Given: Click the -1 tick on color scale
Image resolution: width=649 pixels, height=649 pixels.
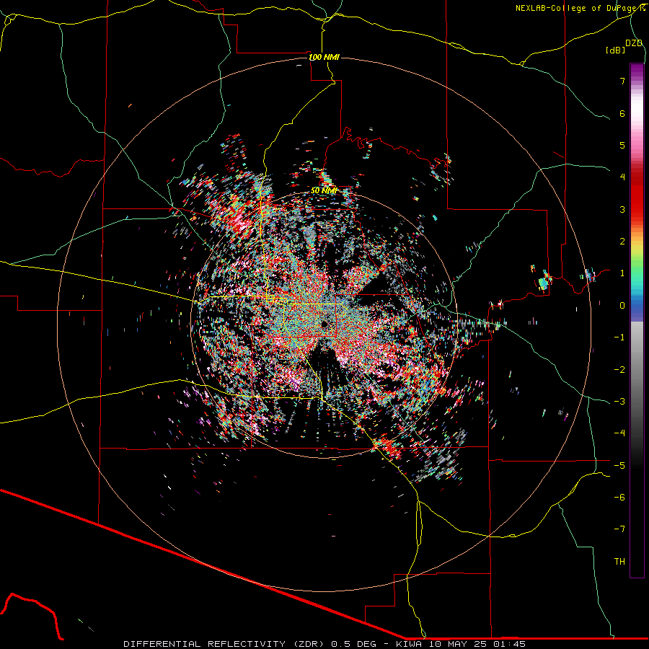Looking at the screenshot, I should (x=619, y=337).
